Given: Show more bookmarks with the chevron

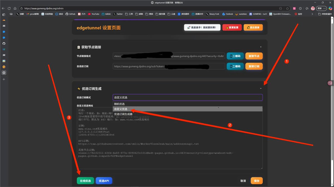Looking at the screenshot, I should point(312,14).
